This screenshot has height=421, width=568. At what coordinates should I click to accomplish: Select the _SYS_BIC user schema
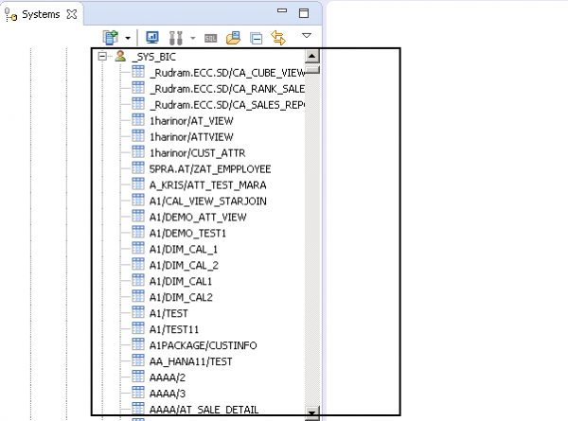point(154,57)
